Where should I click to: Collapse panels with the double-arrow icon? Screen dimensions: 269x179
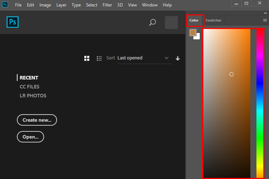265,13
